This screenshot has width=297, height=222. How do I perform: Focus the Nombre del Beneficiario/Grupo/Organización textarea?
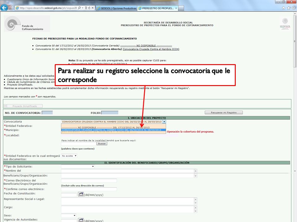point(128,174)
